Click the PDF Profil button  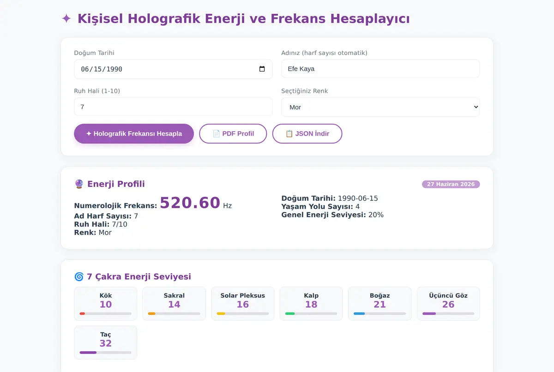pyautogui.click(x=233, y=134)
